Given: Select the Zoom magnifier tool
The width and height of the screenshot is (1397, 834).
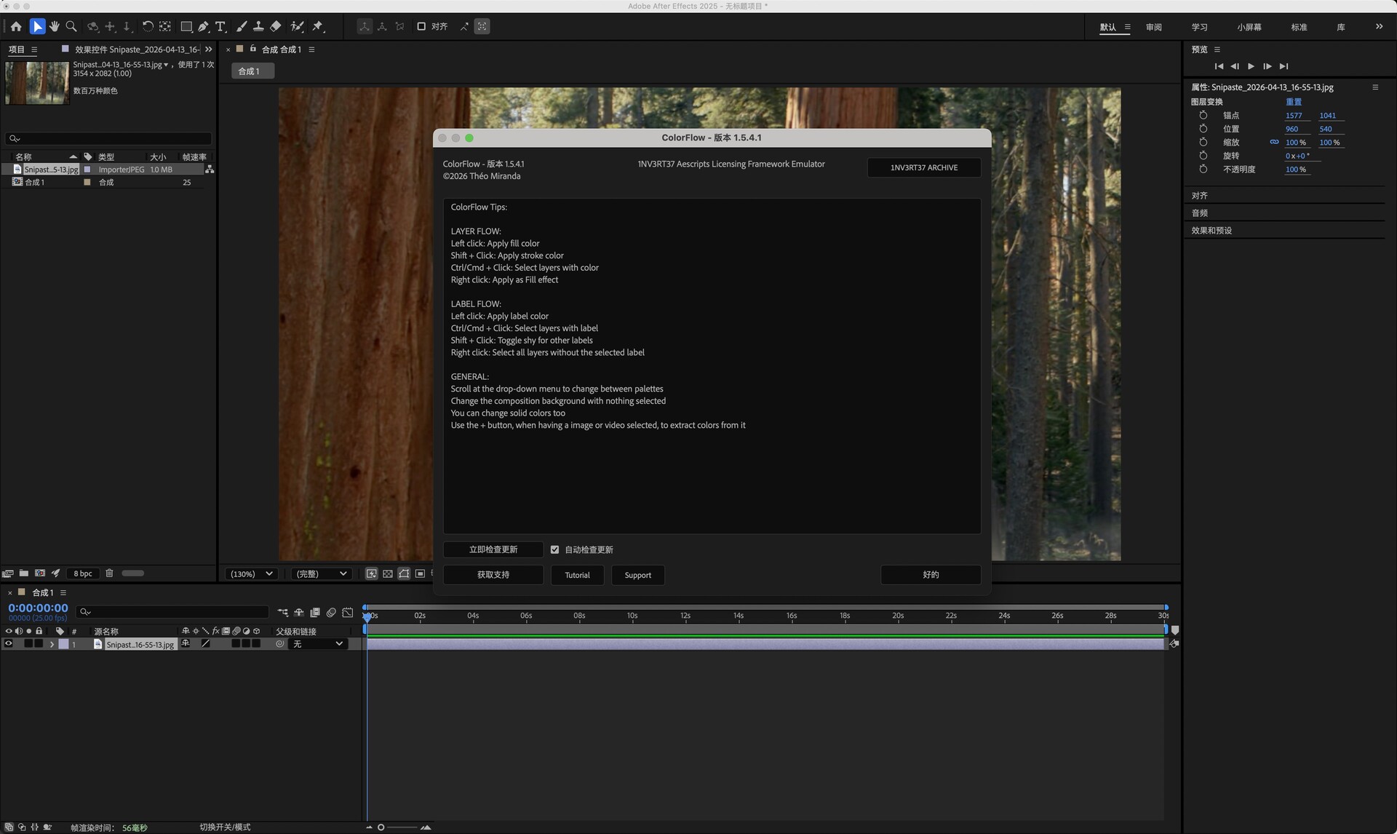Looking at the screenshot, I should (71, 26).
